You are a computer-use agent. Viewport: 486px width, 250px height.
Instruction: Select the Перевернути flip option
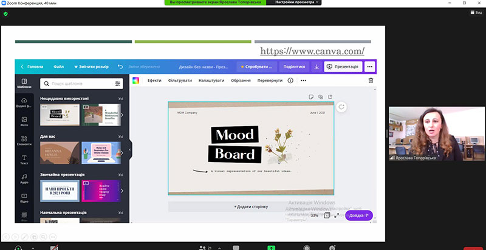coord(270,81)
